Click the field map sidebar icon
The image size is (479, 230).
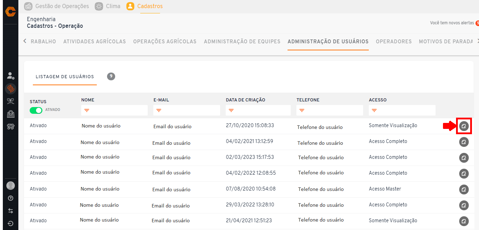(11, 114)
